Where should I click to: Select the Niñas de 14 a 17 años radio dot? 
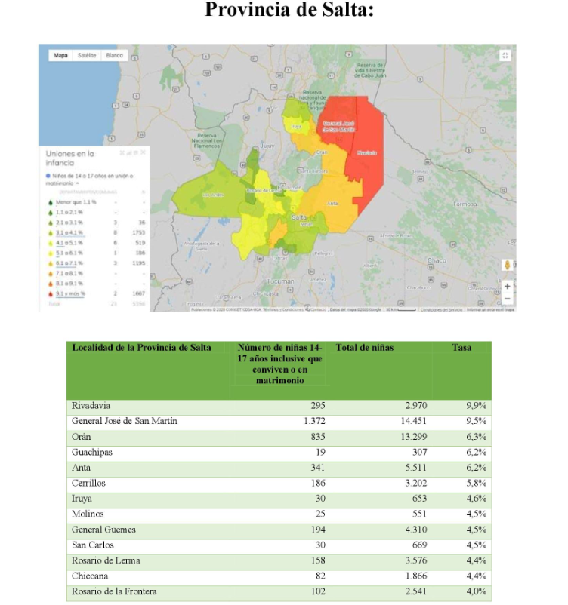point(48,176)
